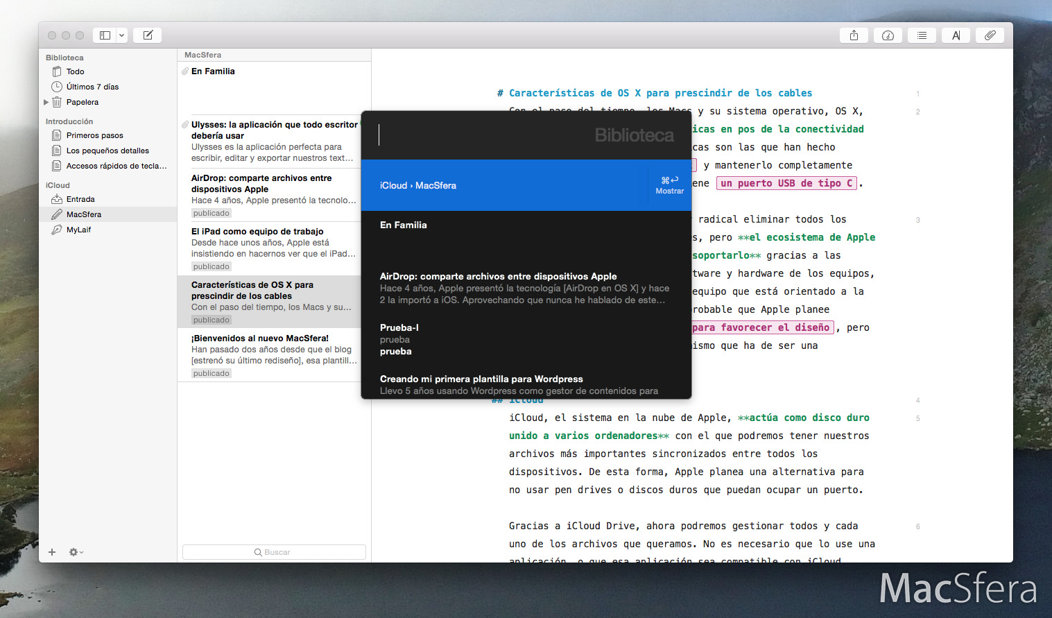Open the markup 'A' toolbar icon
Screen dimensions: 1052x618
[x=956, y=35]
